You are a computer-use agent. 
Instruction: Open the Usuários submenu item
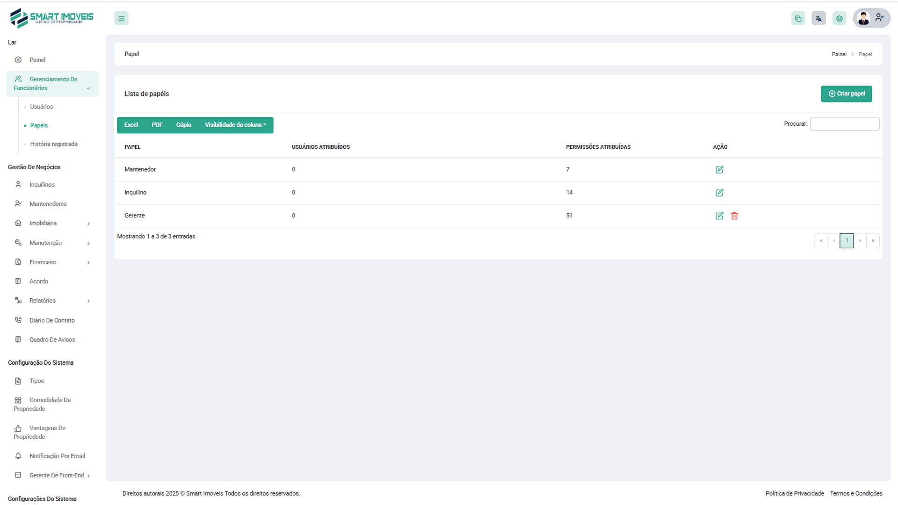[x=42, y=107]
